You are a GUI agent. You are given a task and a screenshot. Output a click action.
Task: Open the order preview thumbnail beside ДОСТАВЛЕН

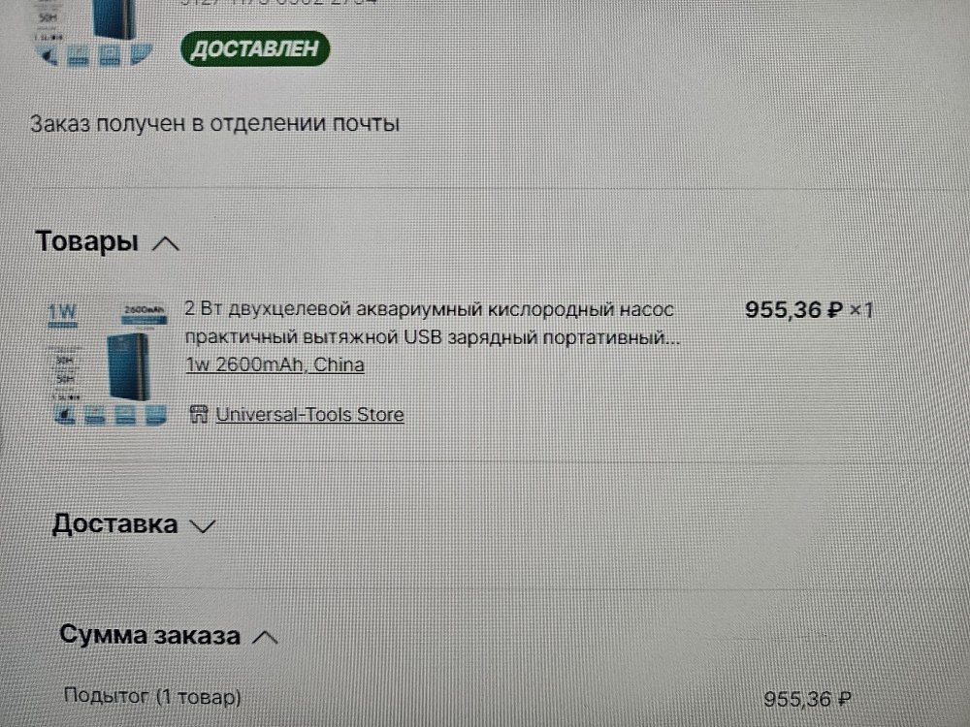(x=93, y=33)
